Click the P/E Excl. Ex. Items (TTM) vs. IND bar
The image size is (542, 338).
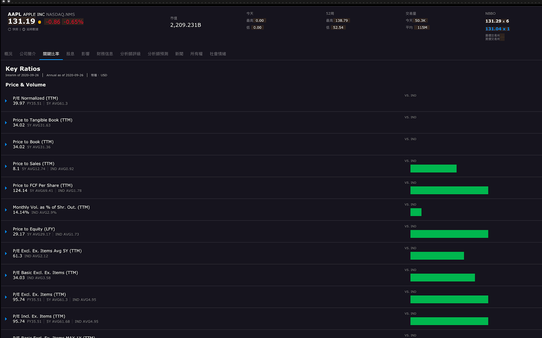[x=449, y=299]
